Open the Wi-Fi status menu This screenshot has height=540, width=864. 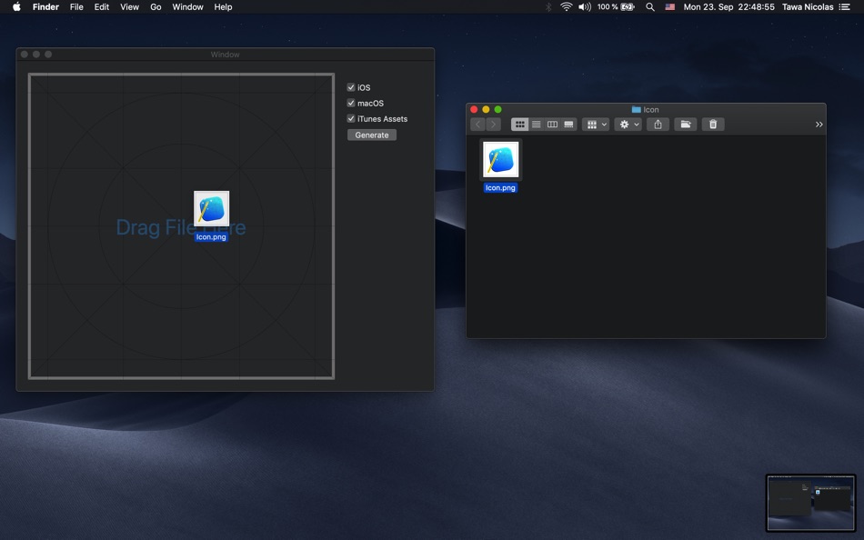pyautogui.click(x=566, y=6)
